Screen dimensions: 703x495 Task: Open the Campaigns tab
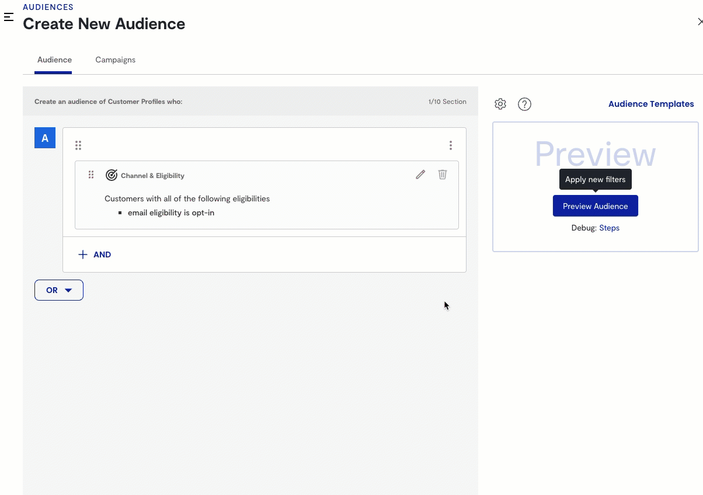pyautogui.click(x=115, y=60)
